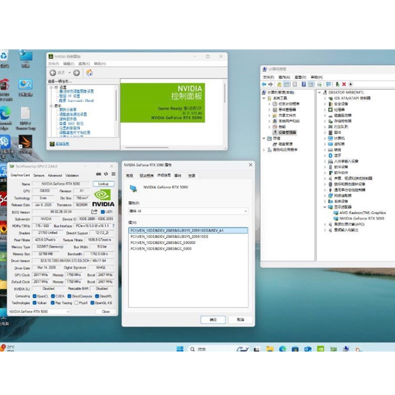This screenshot has height=395, width=395.
Task: Click Lookup button in GPU-Z
Action: [103, 184]
